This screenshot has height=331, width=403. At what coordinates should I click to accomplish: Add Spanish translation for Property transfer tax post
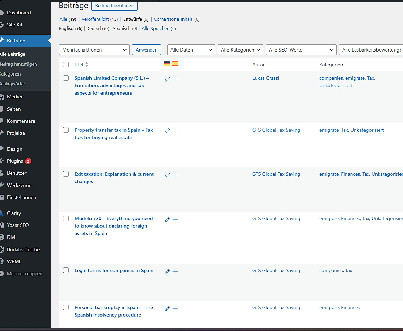pyautogui.click(x=175, y=131)
